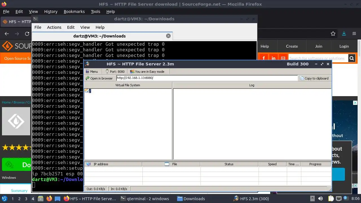The width and height of the screenshot is (361, 203).
Task: Open the Firefox History menu
Action: (51, 12)
